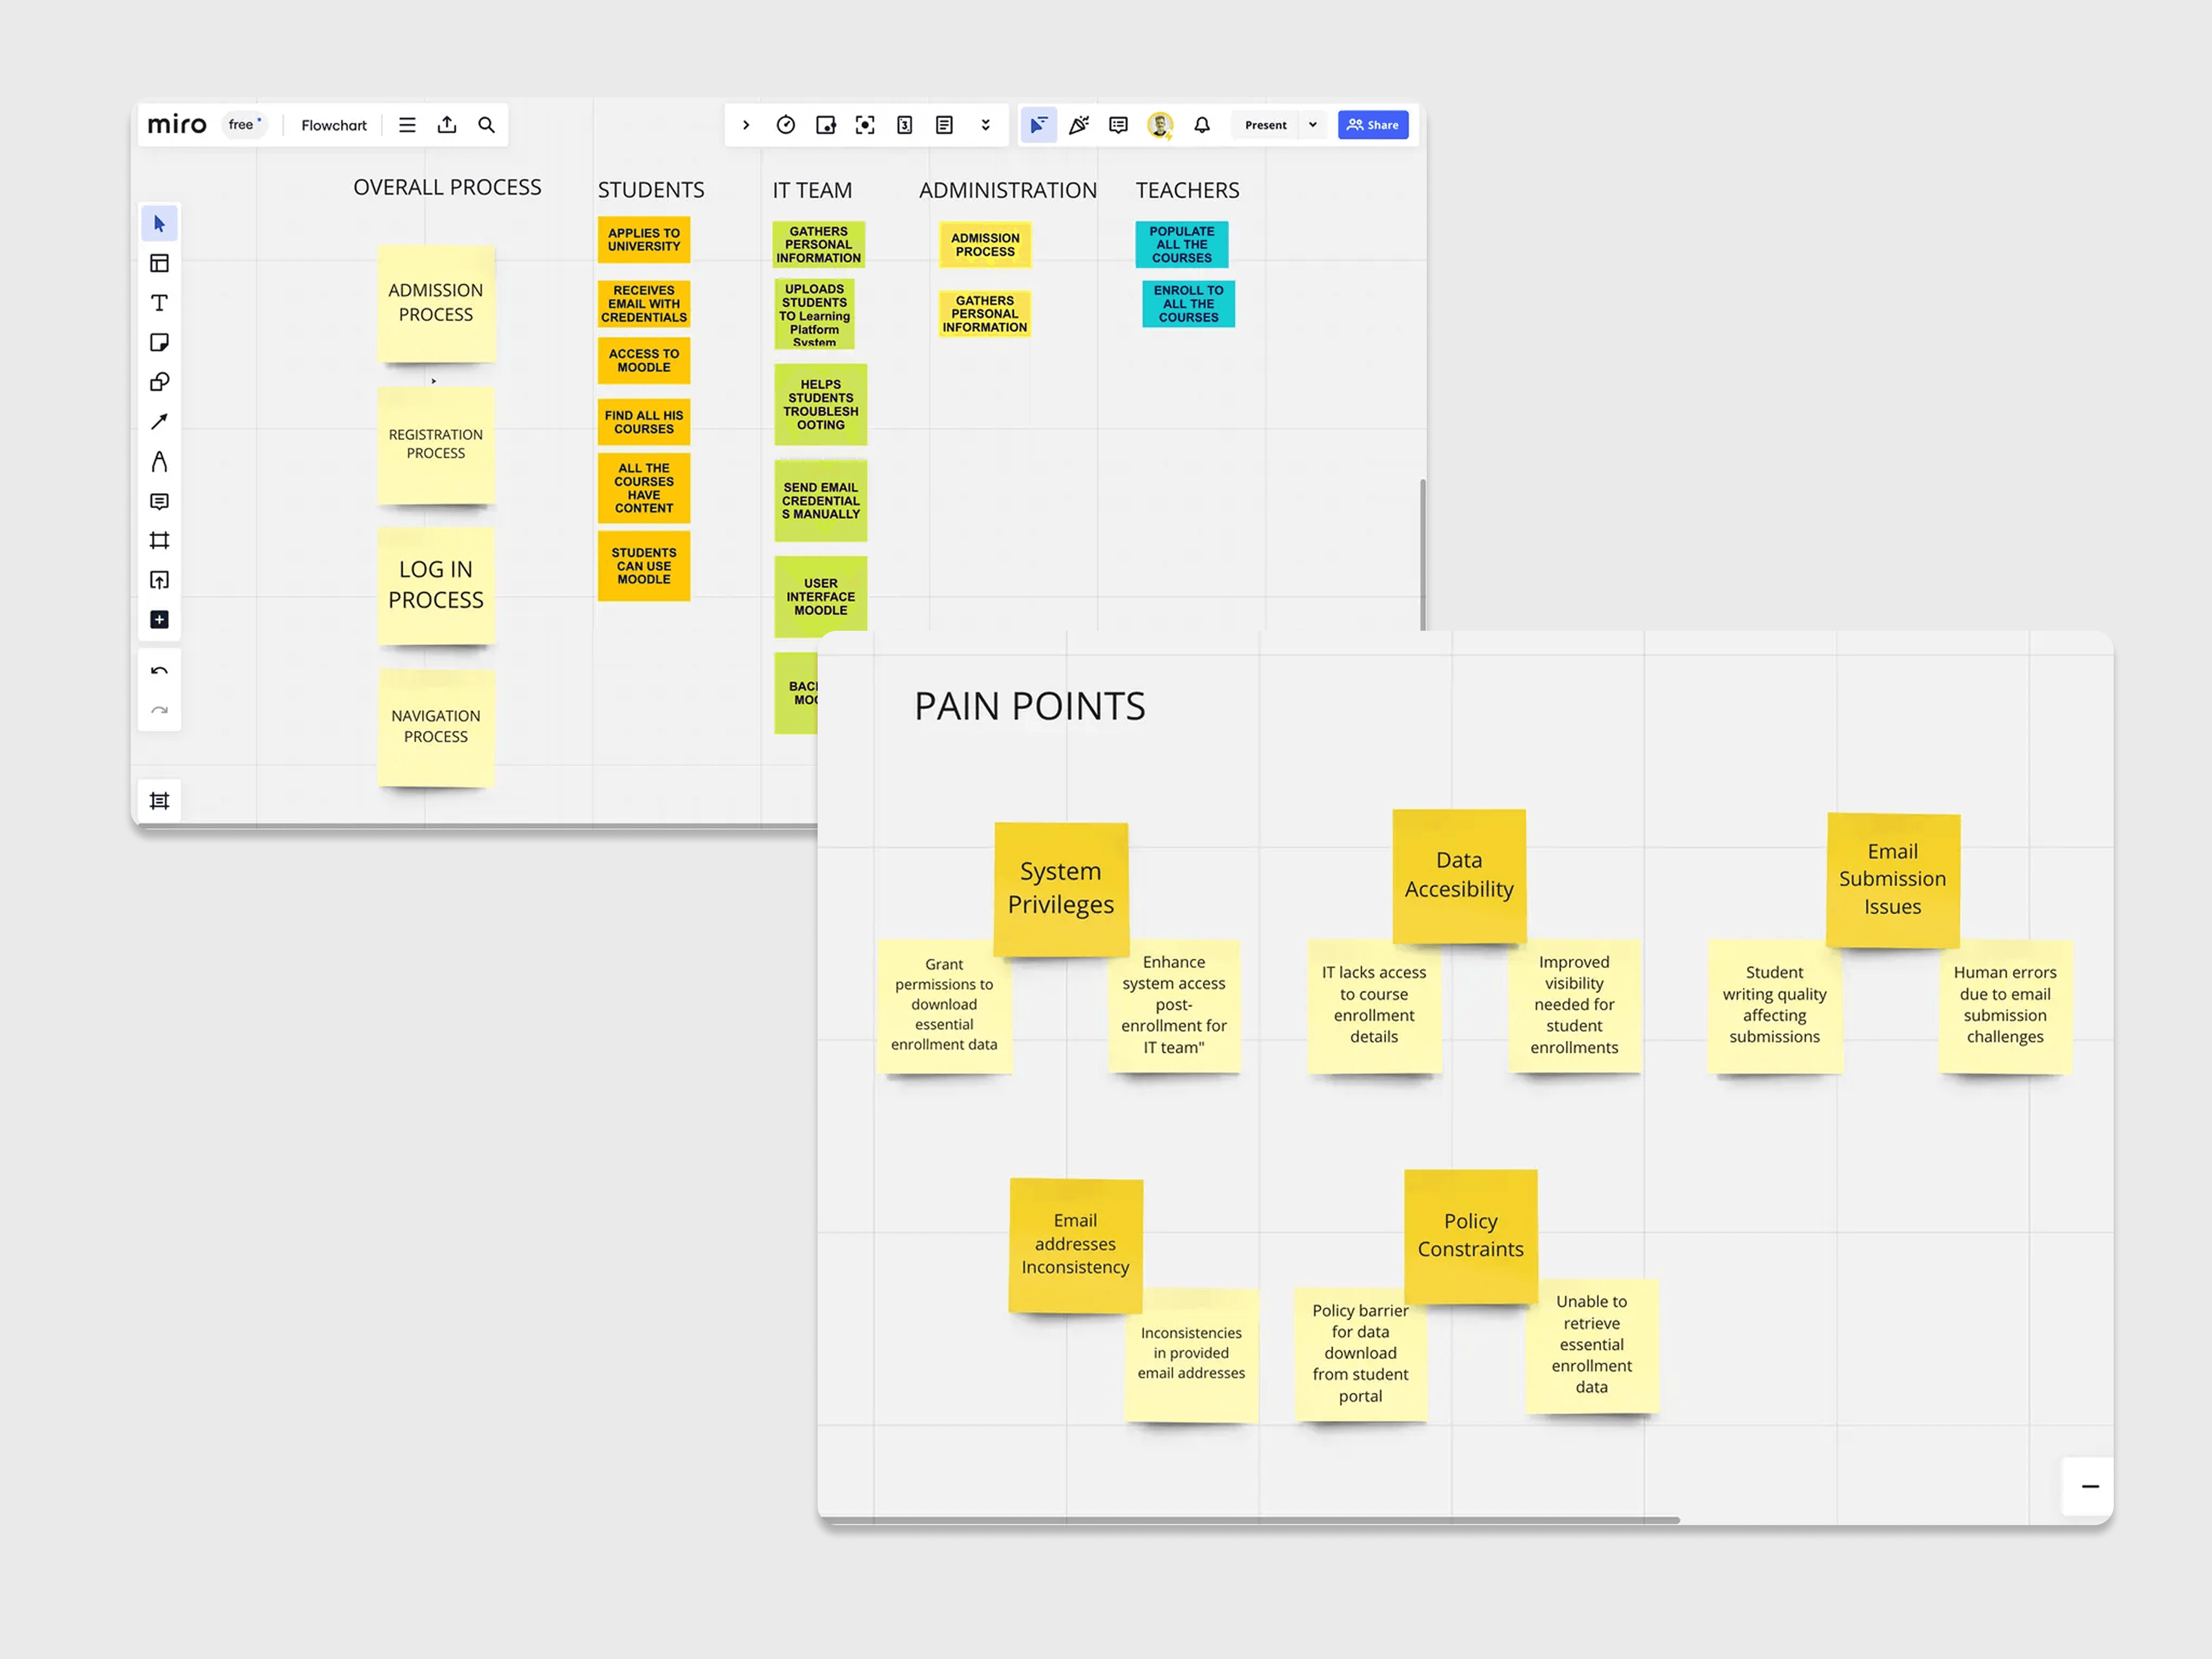
Task: Expand more apps double chevron
Action: point(985,125)
